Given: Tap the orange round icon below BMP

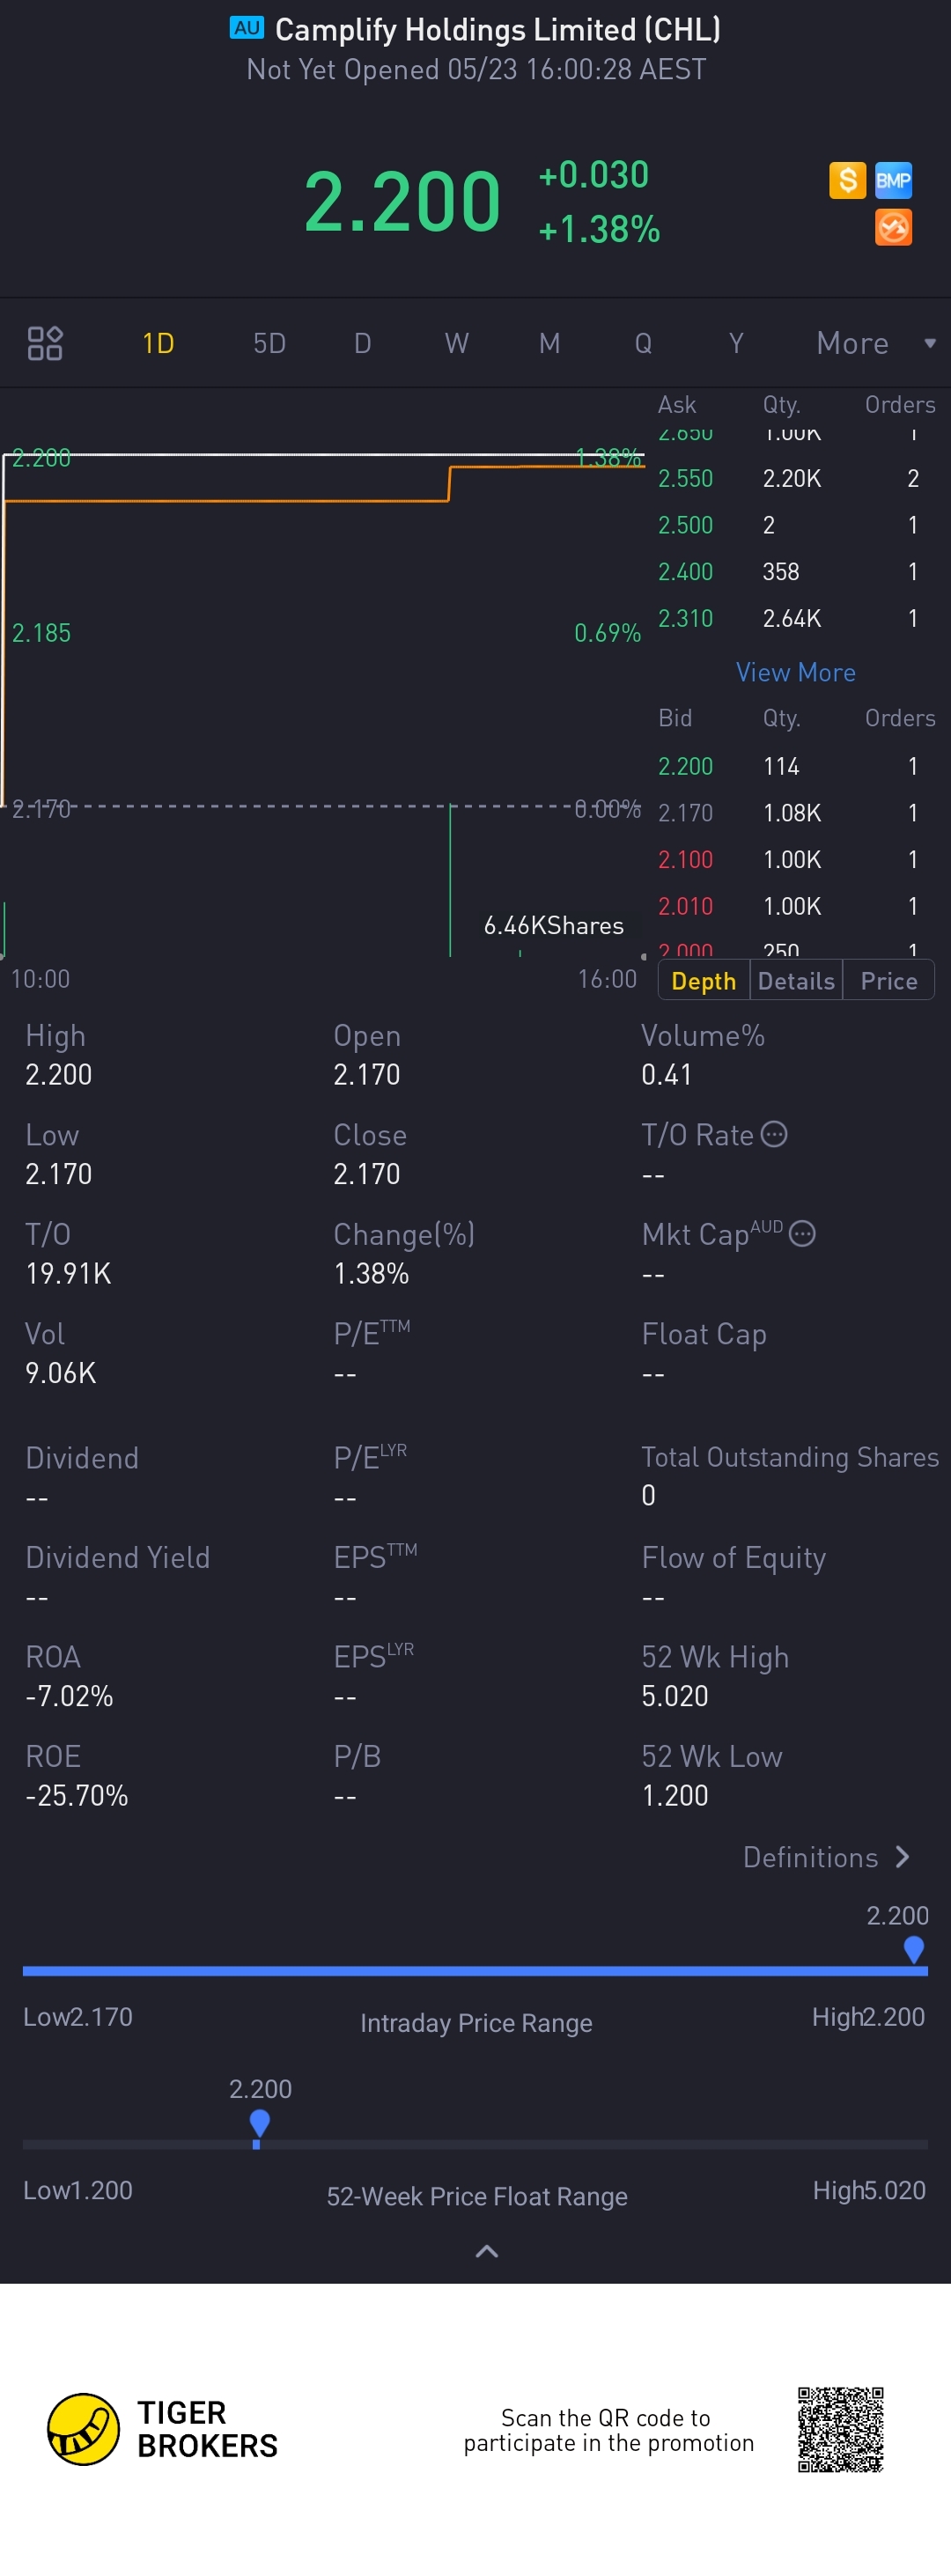Looking at the screenshot, I should (x=893, y=228).
